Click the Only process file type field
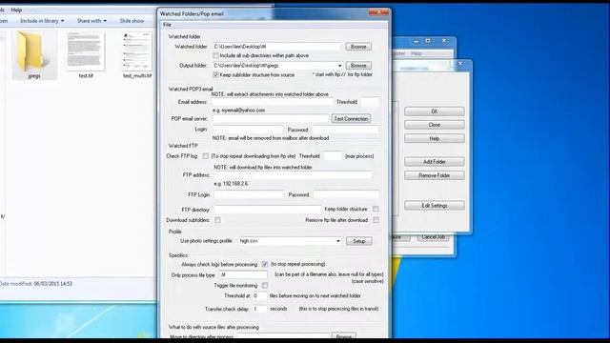Screen dimensions: 610x343 243,275
